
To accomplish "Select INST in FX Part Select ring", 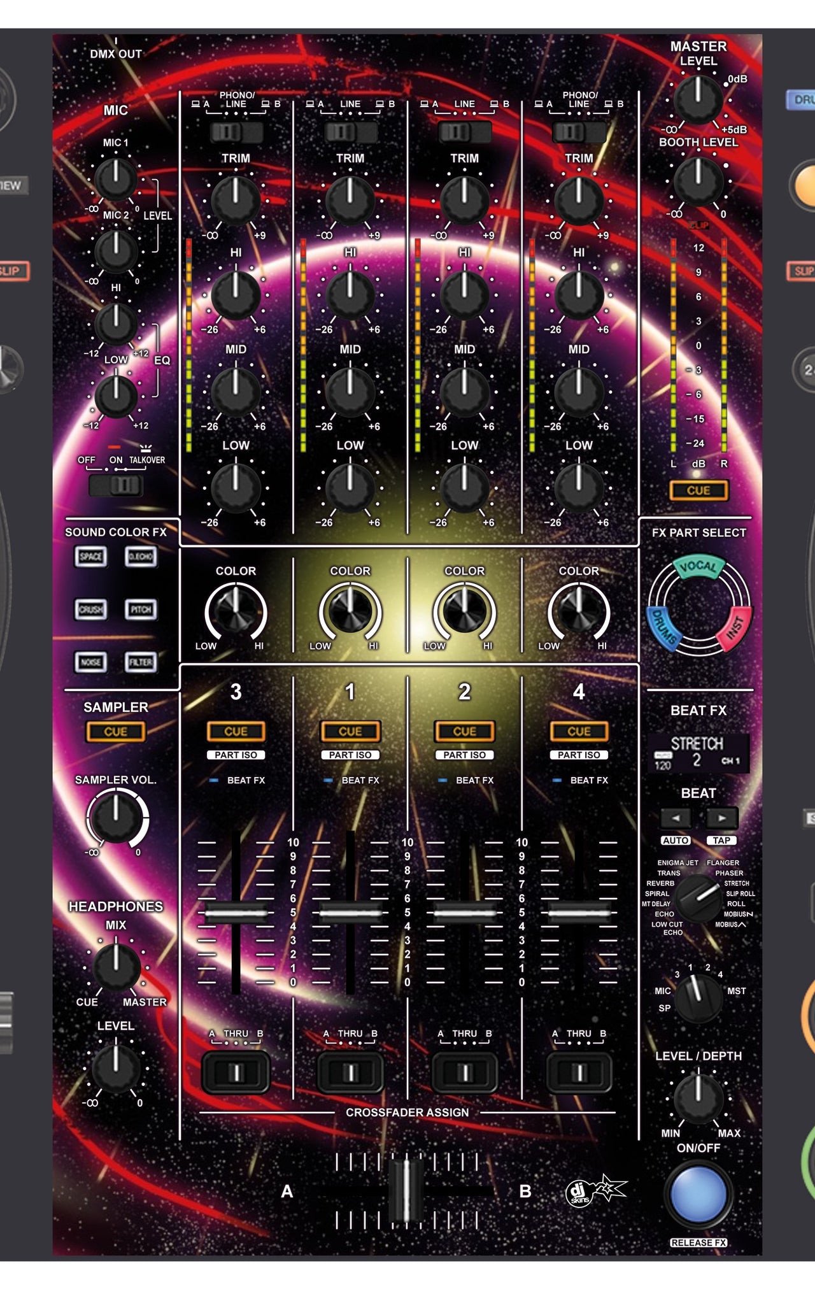I will click(x=735, y=629).
